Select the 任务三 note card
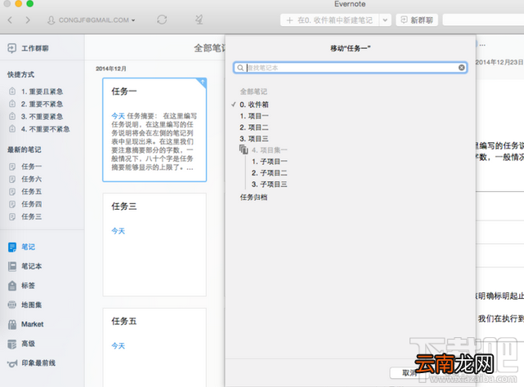This screenshot has height=387, width=524. tap(155, 244)
